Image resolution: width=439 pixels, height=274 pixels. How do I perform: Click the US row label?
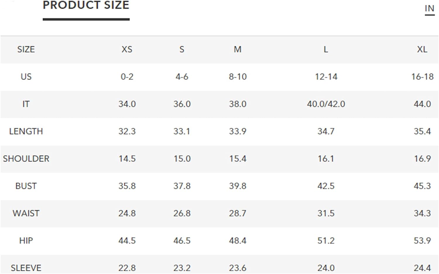click(x=26, y=77)
